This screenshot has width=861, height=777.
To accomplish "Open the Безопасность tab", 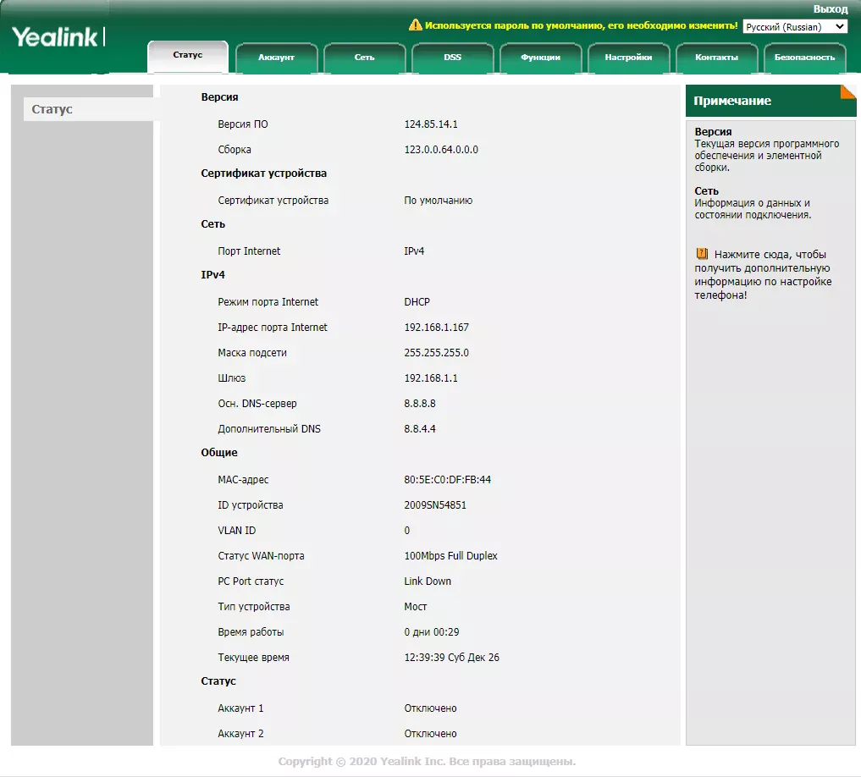I will click(x=804, y=58).
